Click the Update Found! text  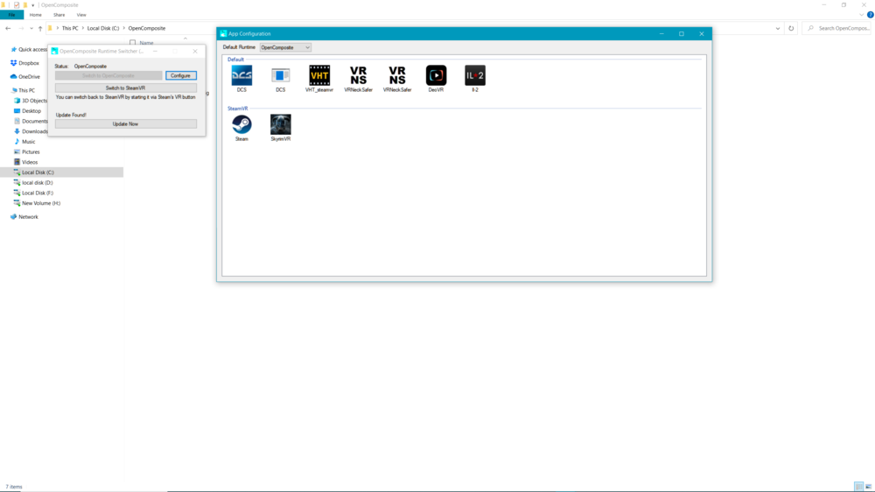point(71,115)
